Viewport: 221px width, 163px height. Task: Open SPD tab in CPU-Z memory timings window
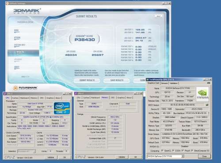pyautogui.click(x=113, y=98)
